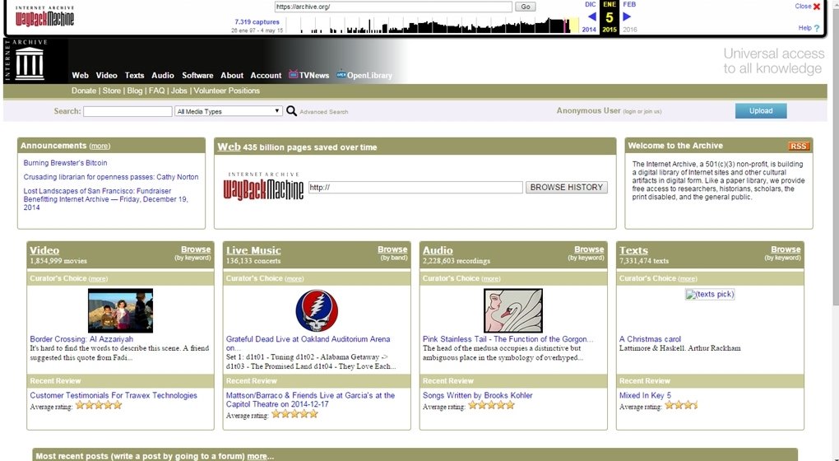This screenshot has width=839, height=461.
Task: Open Lost Landscapes of San Francisco announcement
Action: coord(105,198)
